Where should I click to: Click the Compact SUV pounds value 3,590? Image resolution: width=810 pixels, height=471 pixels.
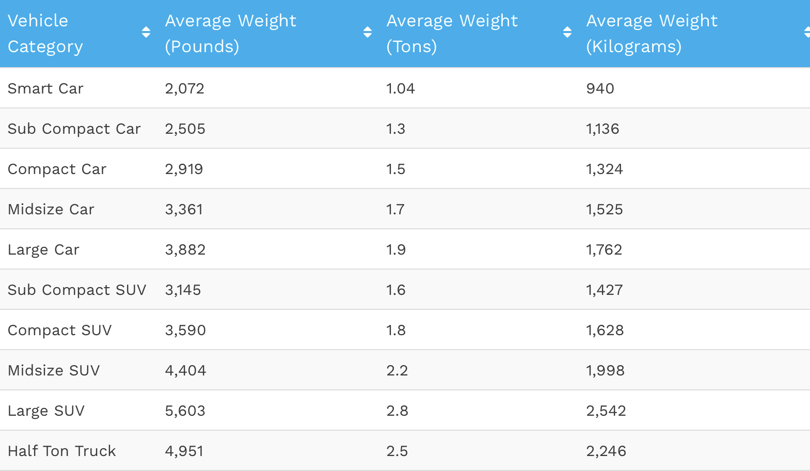click(x=185, y=330)
